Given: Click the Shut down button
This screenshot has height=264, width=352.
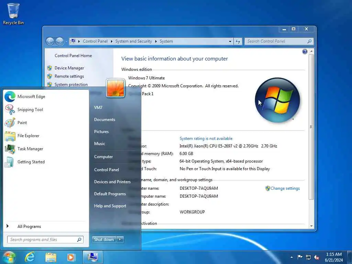Looking at the screenshot, I should click(104, 240).
